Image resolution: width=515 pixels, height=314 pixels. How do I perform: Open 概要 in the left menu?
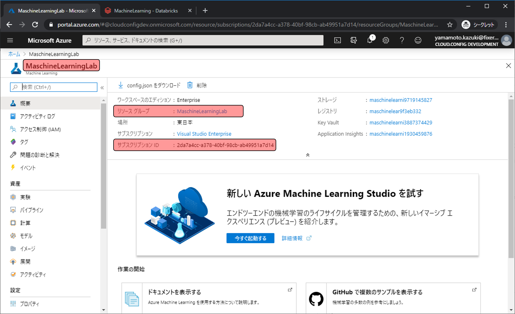click(x=50, y=103)
